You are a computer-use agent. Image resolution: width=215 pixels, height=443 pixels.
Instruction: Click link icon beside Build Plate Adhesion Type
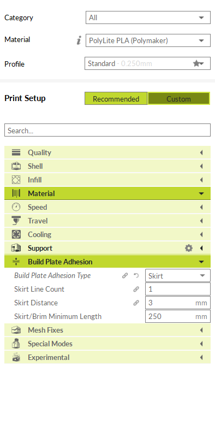click(125, 275)
